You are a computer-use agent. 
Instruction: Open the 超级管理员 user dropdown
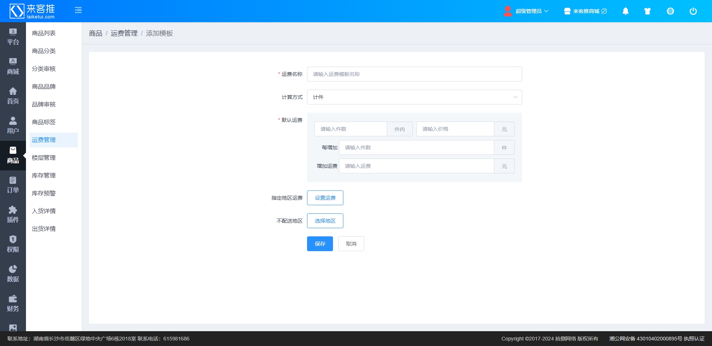(526, 11)
